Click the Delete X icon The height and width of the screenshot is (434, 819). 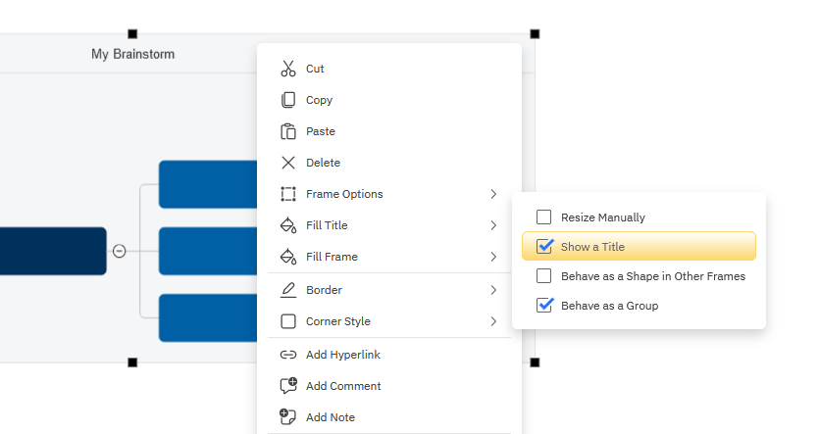[287, 163]
